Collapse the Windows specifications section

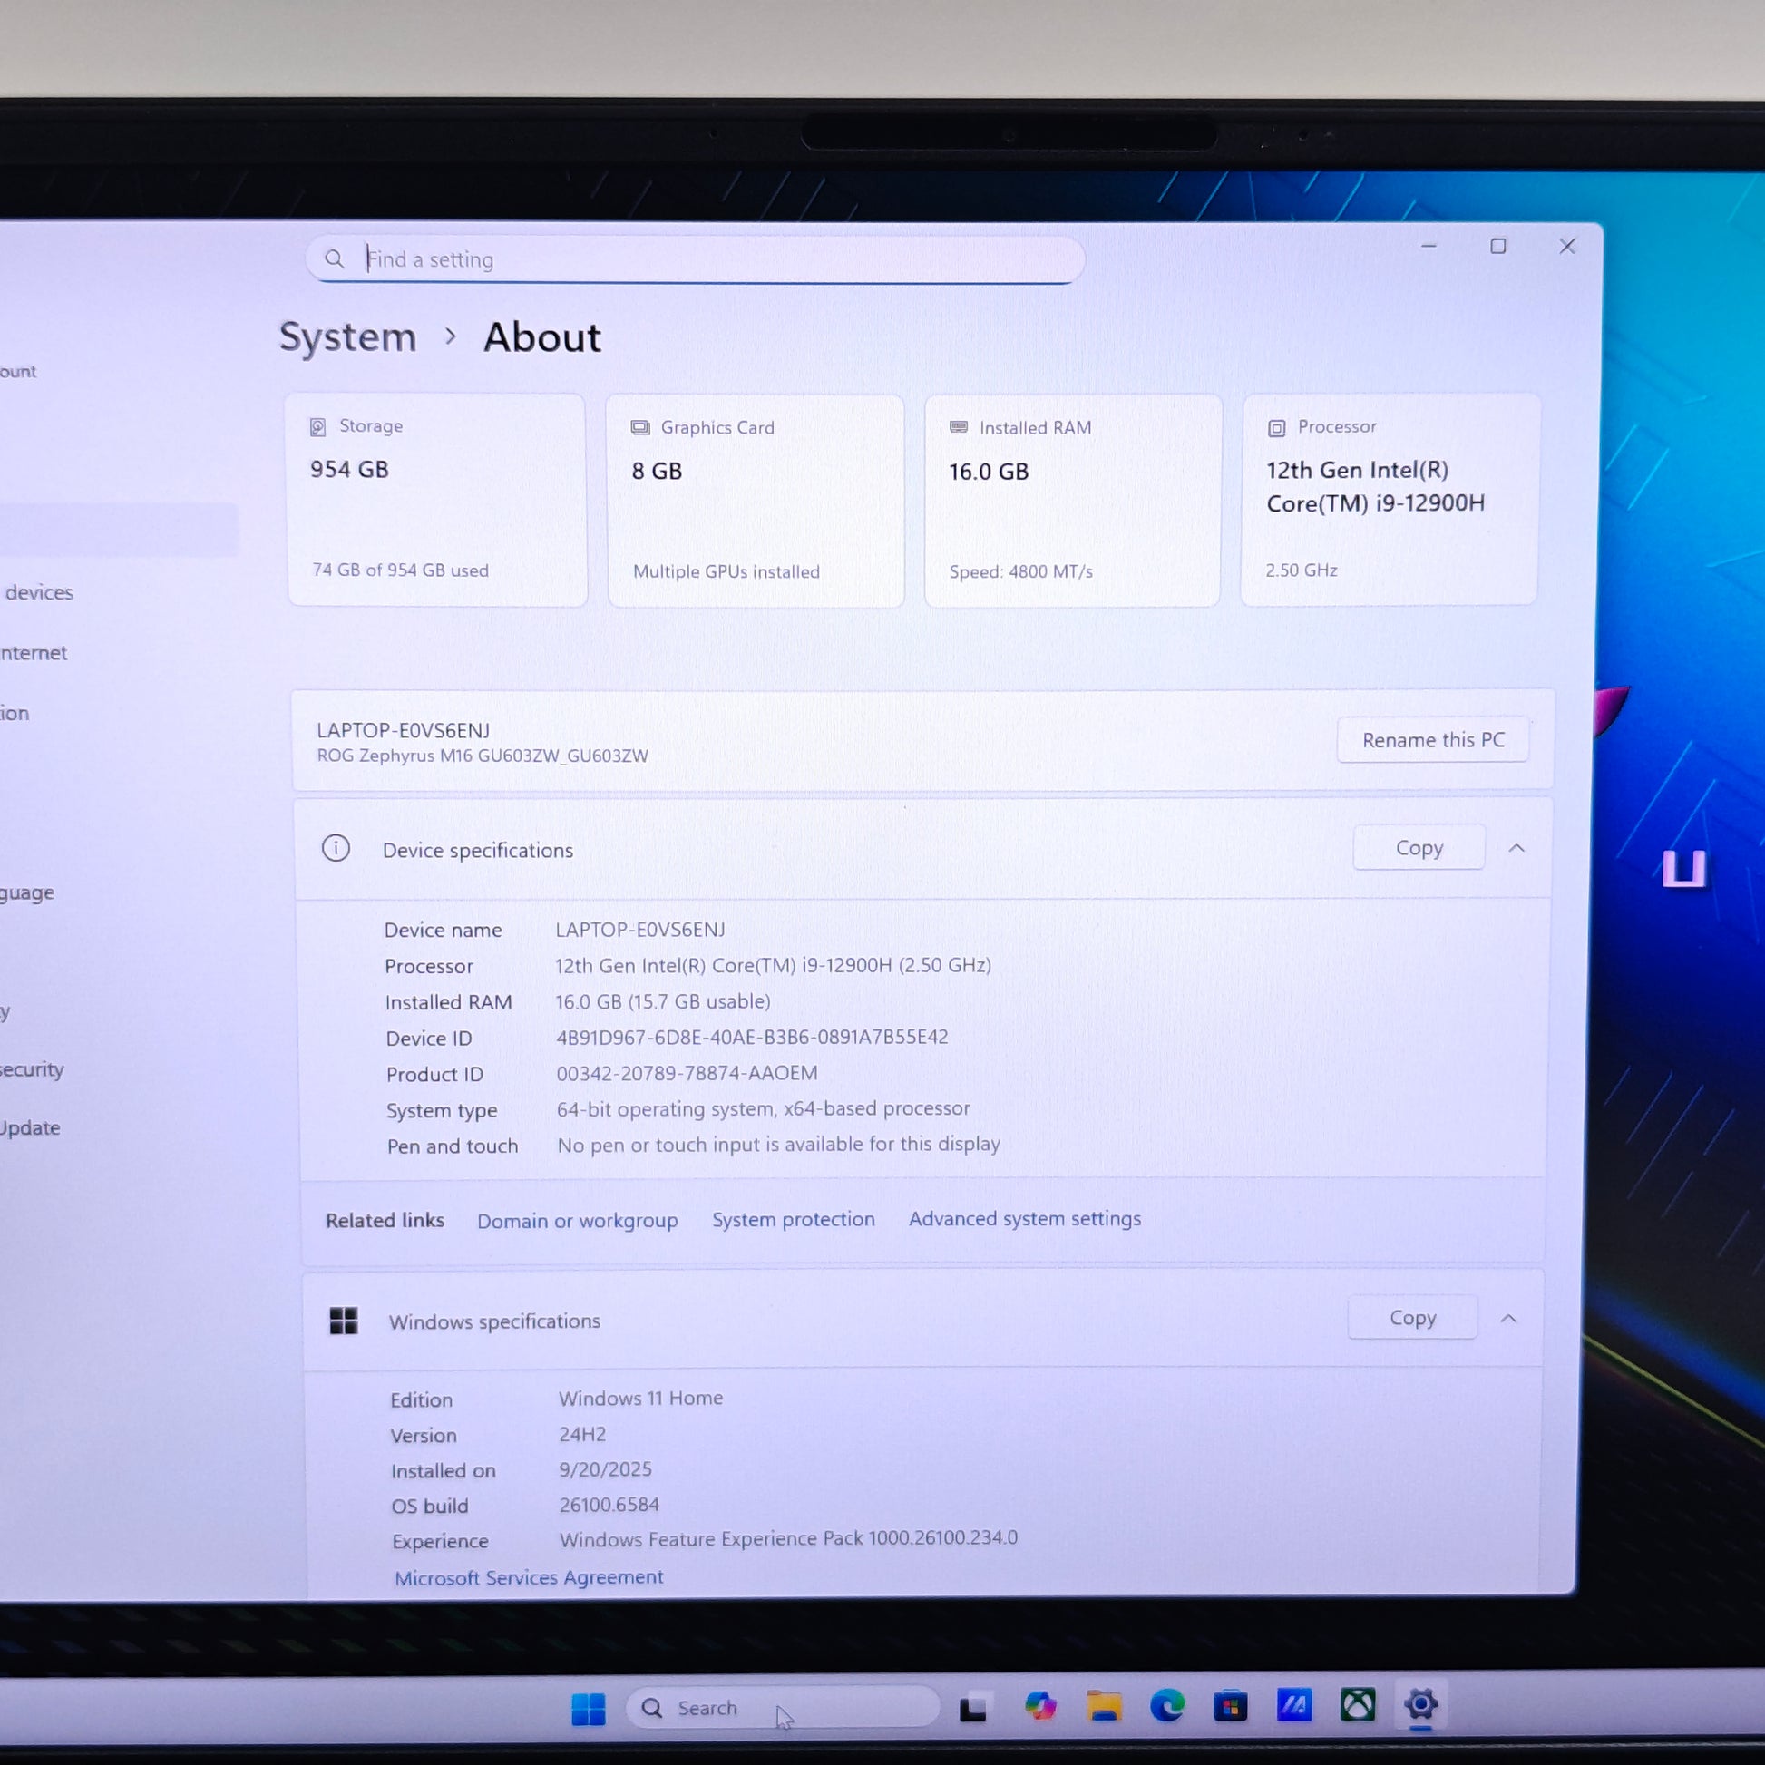(x=1508, y=1318)
